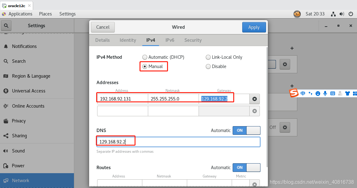
Task: Cancel the Wired dialog
Action: tap(103, 27)
